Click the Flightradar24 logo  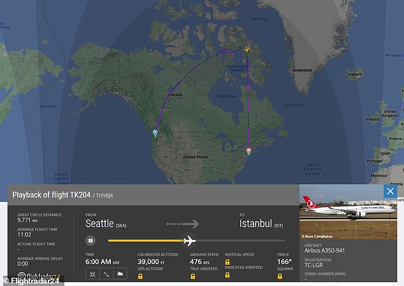33,278
